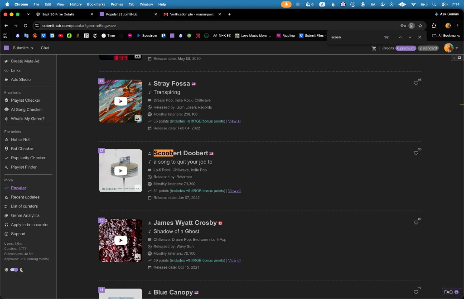Click the find-in-page search field
Screen dimensions: 464x299
pyautogui.click(x=355, y=37)
